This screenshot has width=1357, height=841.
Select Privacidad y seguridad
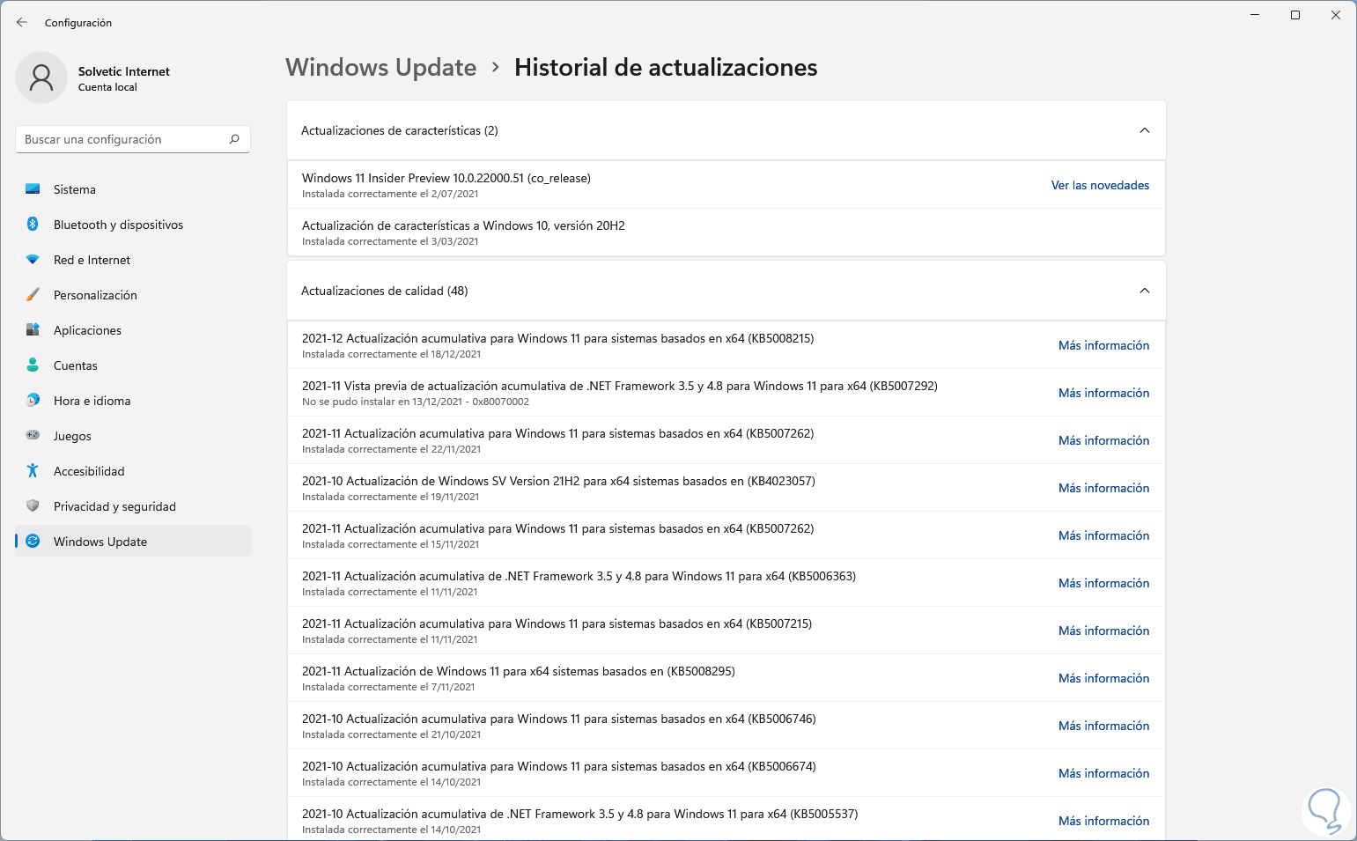(133, 506)
